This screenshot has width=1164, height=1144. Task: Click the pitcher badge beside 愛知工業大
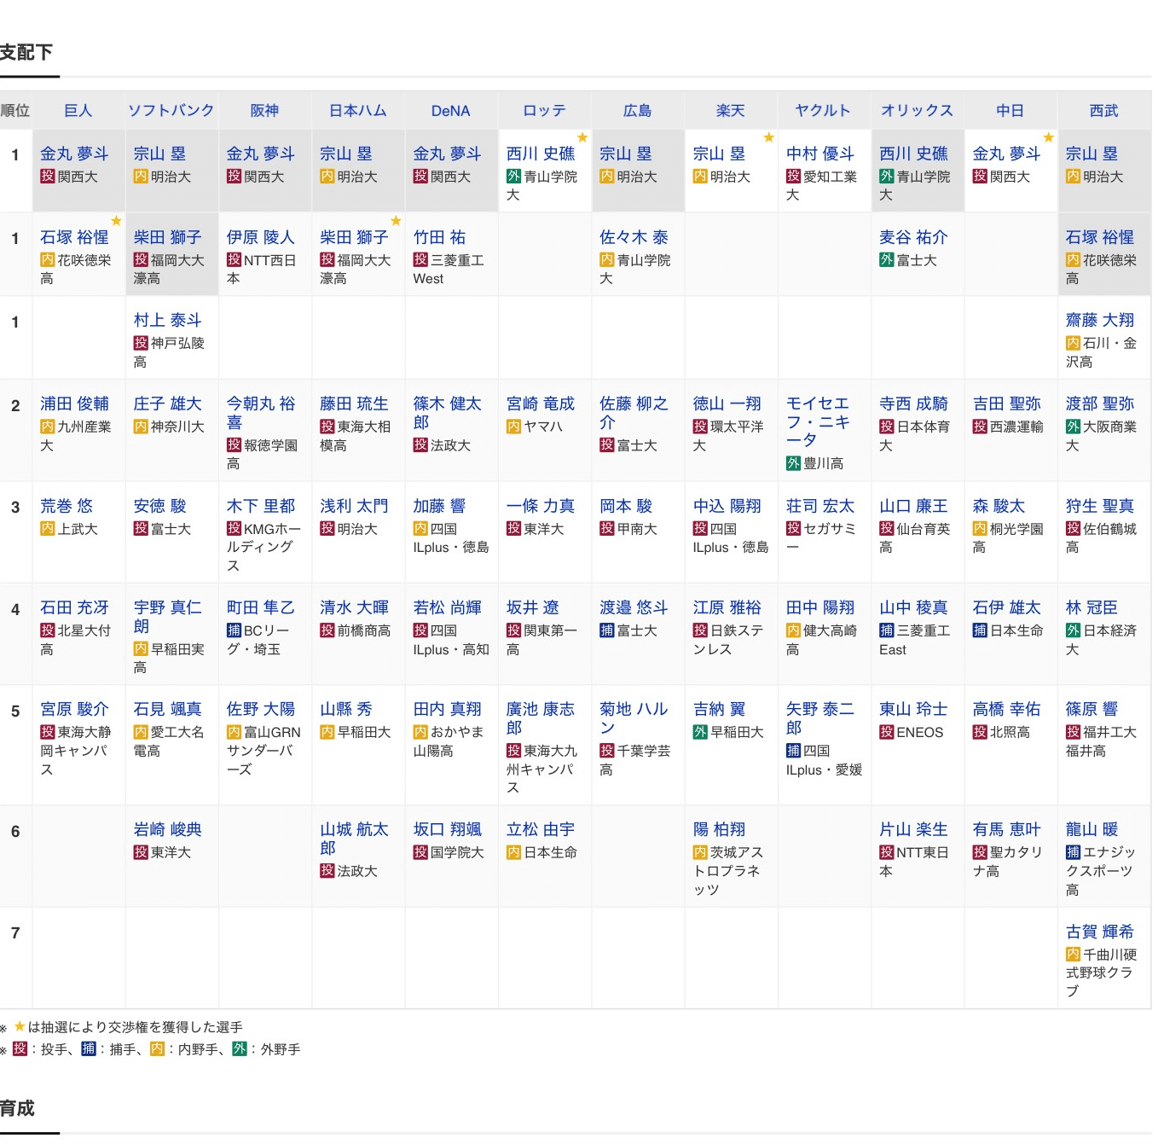point(793,177)
